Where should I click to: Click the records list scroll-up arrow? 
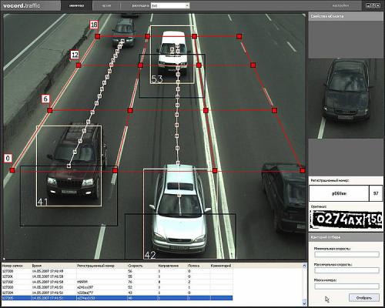click(x=304, y=266)
